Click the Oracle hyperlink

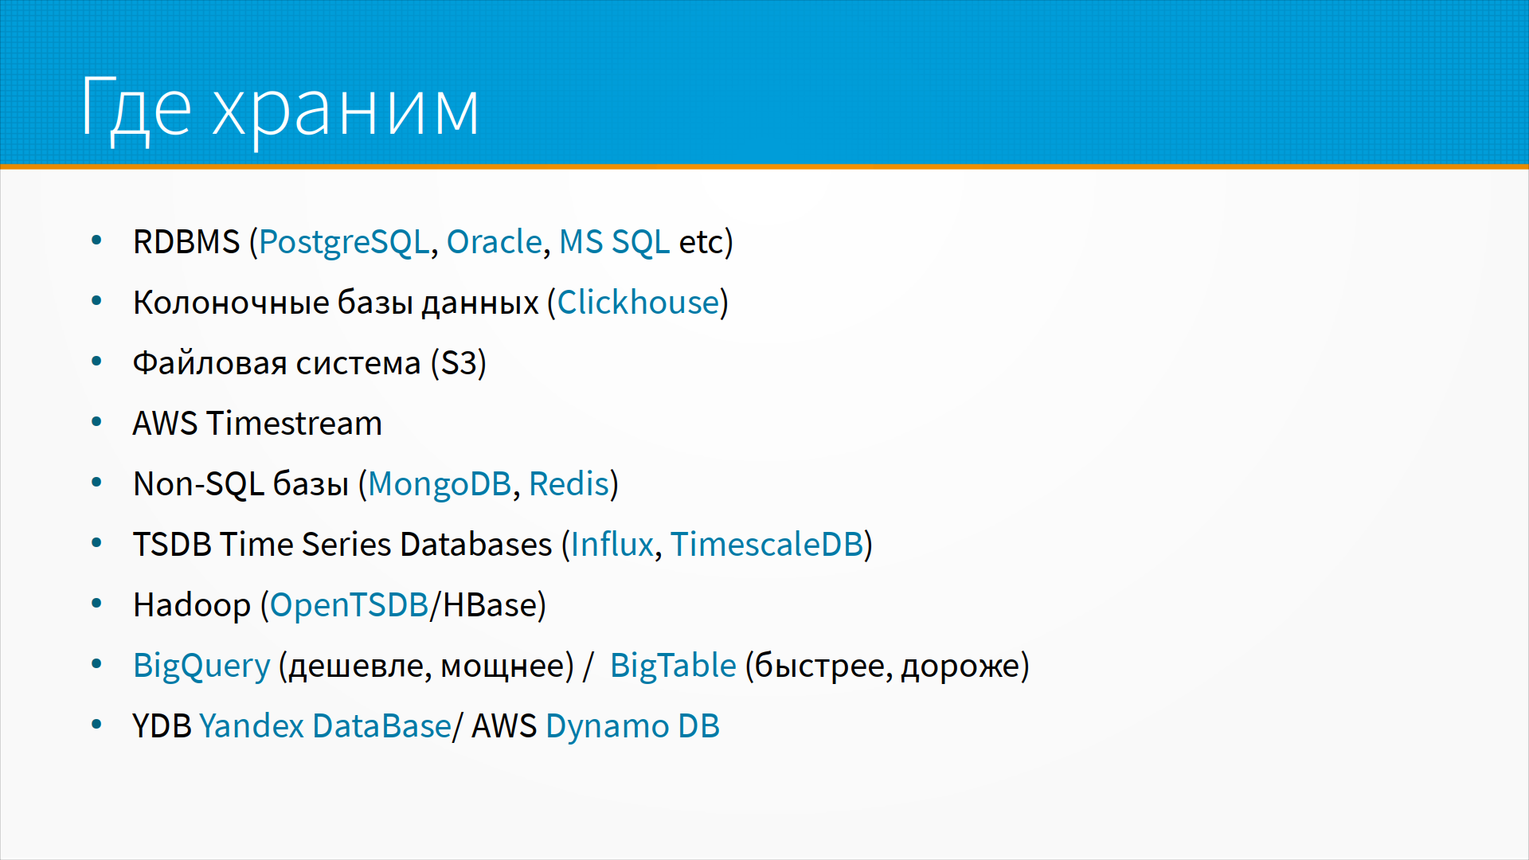494,242
